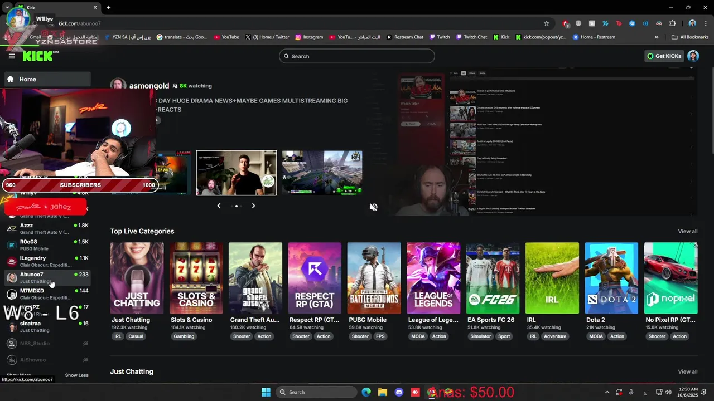Image resolution: width=714 pixels, height=401 pixels.
Task: Open the Dota 2 category card
Action: coord(611,278)
